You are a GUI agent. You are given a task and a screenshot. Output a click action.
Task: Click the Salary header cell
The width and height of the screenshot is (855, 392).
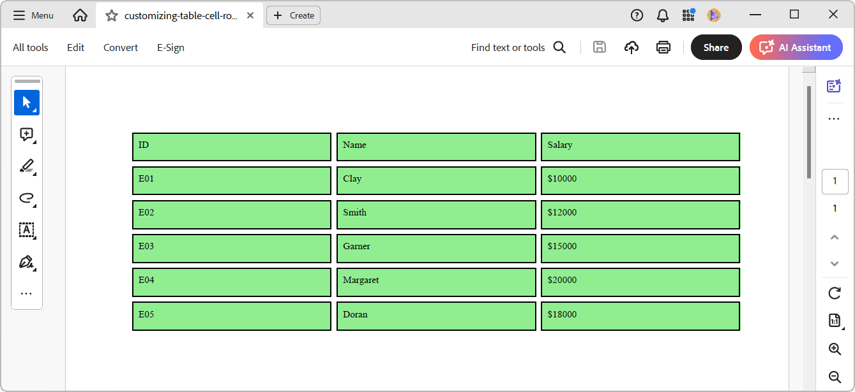coord(640,147)
